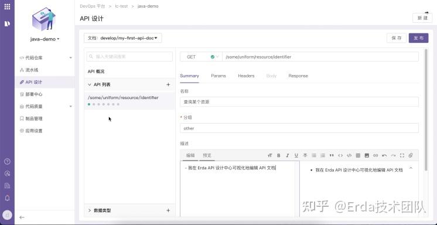The width and height of the screenshot is (437, 225).
Task: Insert blockquote in description editor
Action: coord(332,156)
